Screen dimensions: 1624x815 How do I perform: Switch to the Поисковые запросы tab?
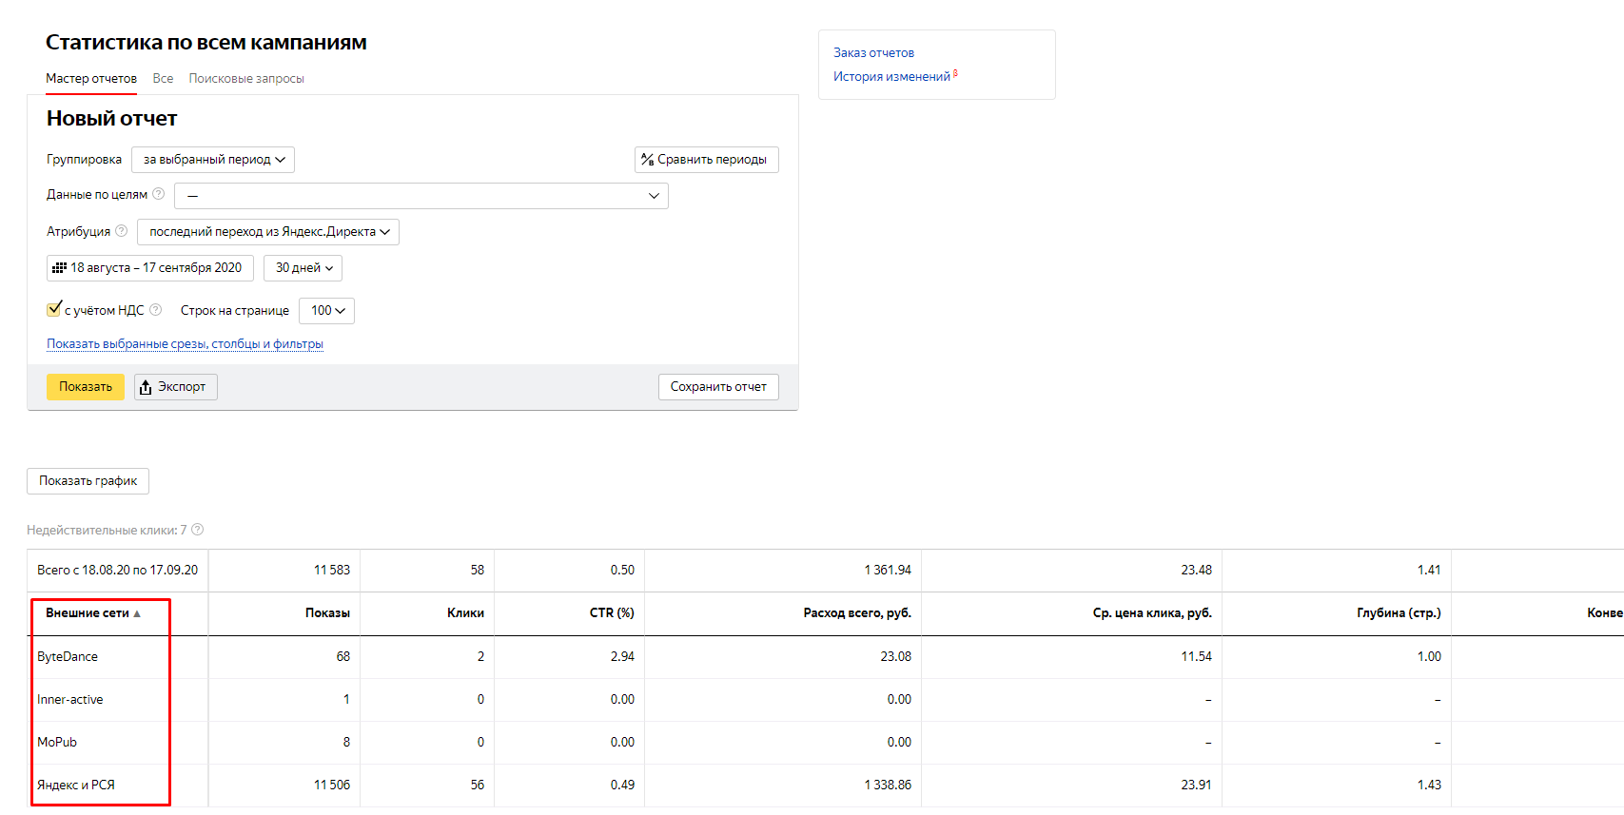[x=246, y=79]
